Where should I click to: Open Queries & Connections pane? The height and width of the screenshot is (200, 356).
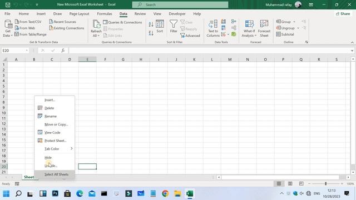click(x=122, y=22)
